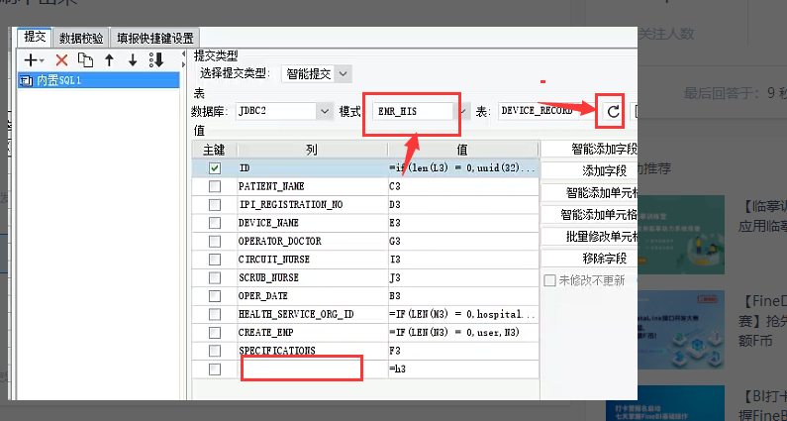
Task: Select the SCRUB_NURSE column cell
Action: tap(312, 277)
